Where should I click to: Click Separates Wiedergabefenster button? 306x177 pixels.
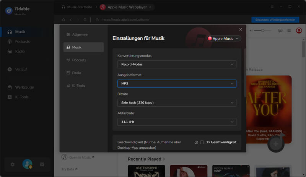point(275,20)
